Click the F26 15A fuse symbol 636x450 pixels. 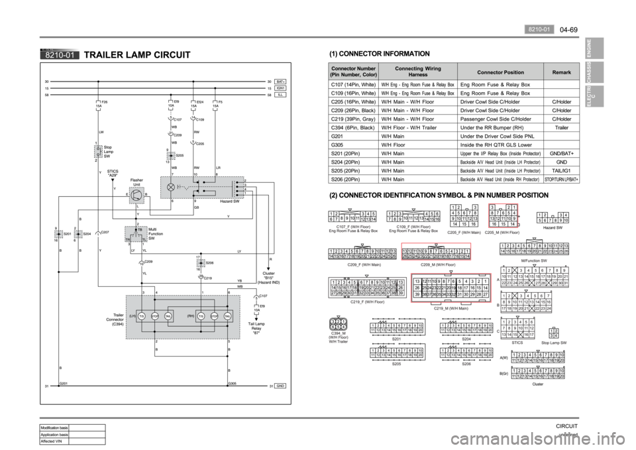[98, 104]
